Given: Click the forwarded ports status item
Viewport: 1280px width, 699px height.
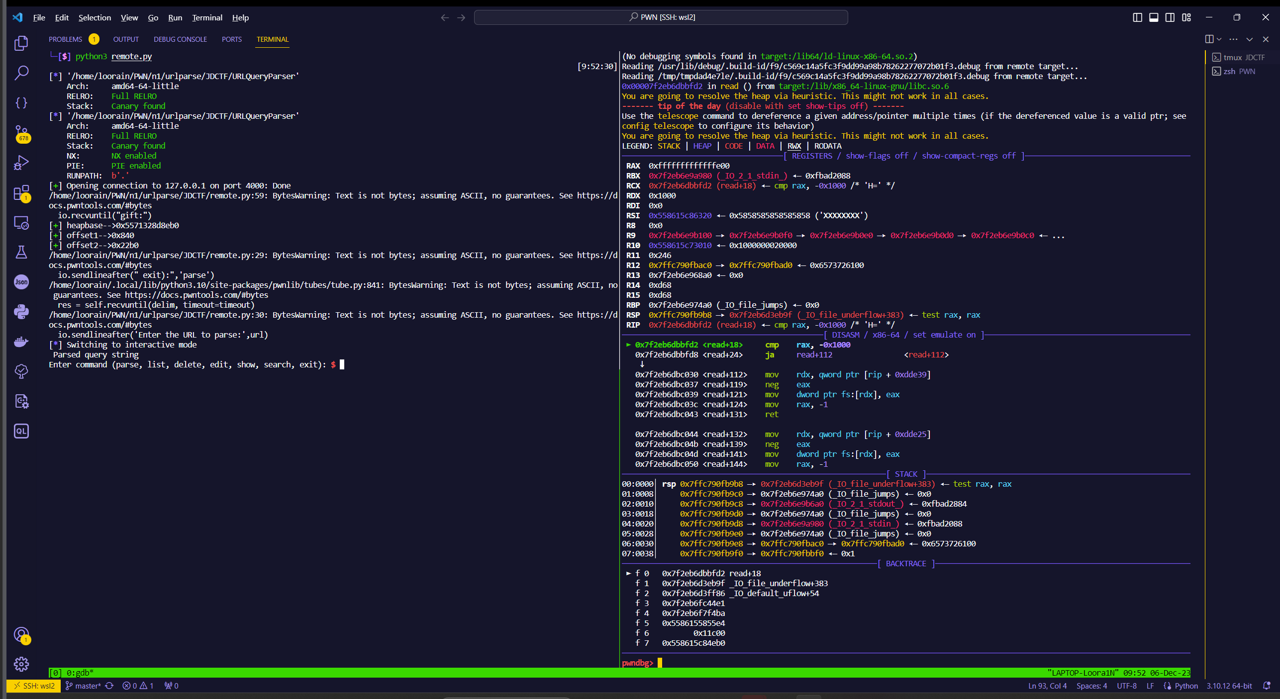Looking at the screenshot, I should pos(171,686).
